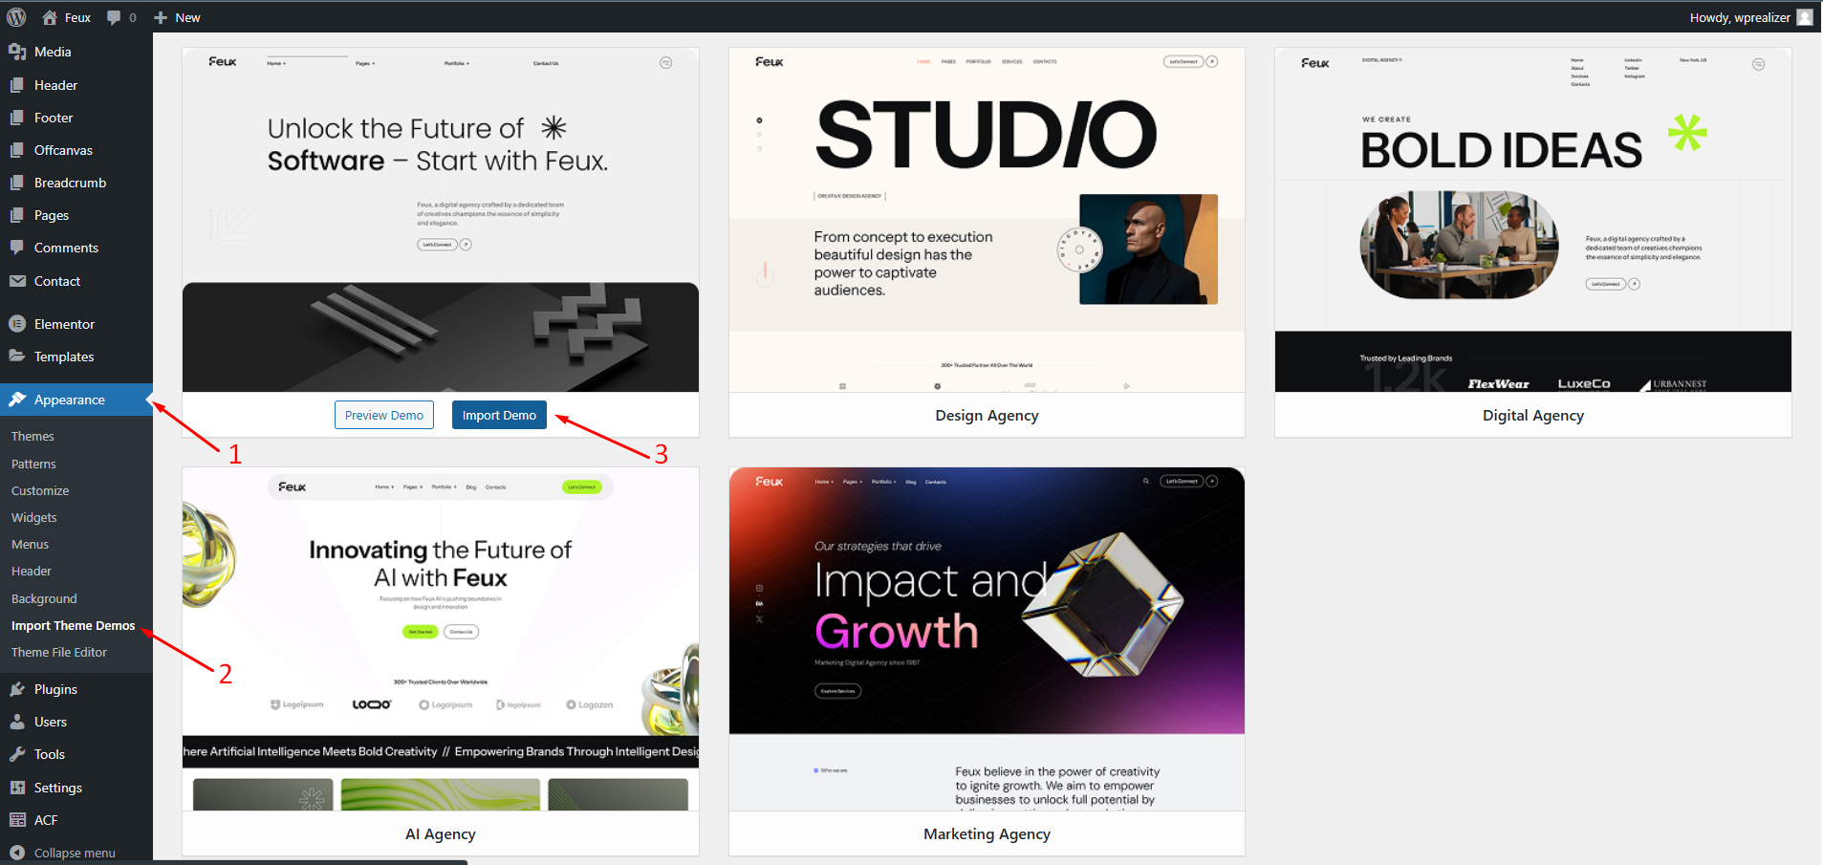Click the WordPress logo icon
This screenshot has height=865, width=1823.
coord(16,17)
